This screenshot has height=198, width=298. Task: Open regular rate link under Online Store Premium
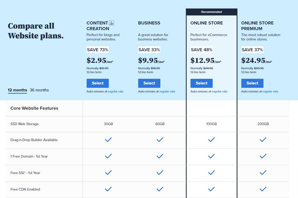[x=270, y=91]
